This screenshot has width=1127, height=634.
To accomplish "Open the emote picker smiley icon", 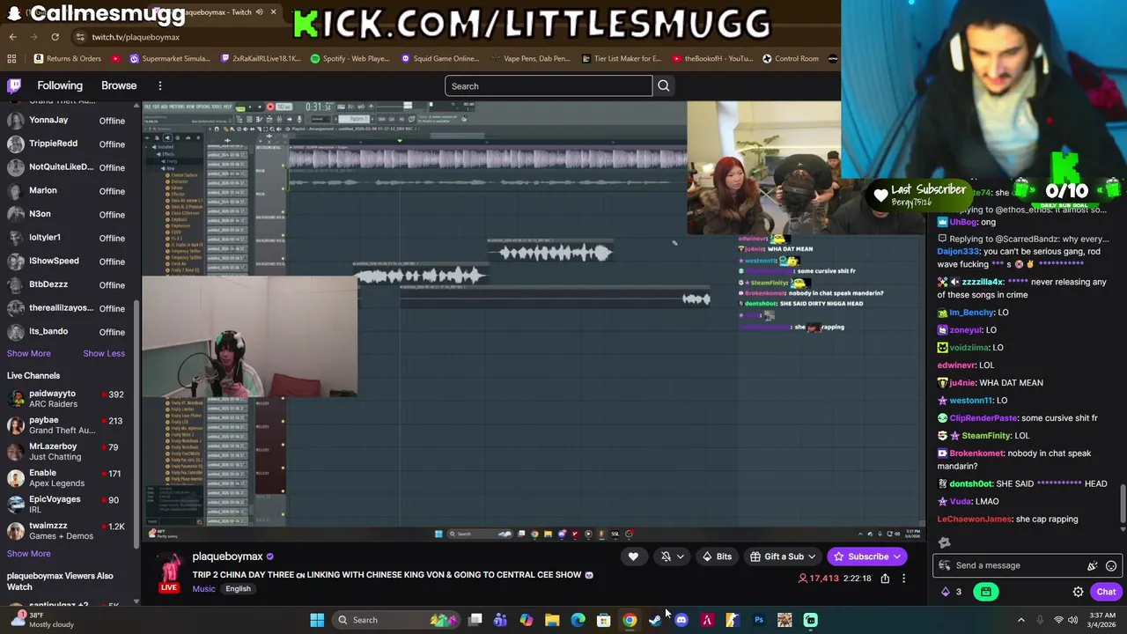I will pos(1111,565).
